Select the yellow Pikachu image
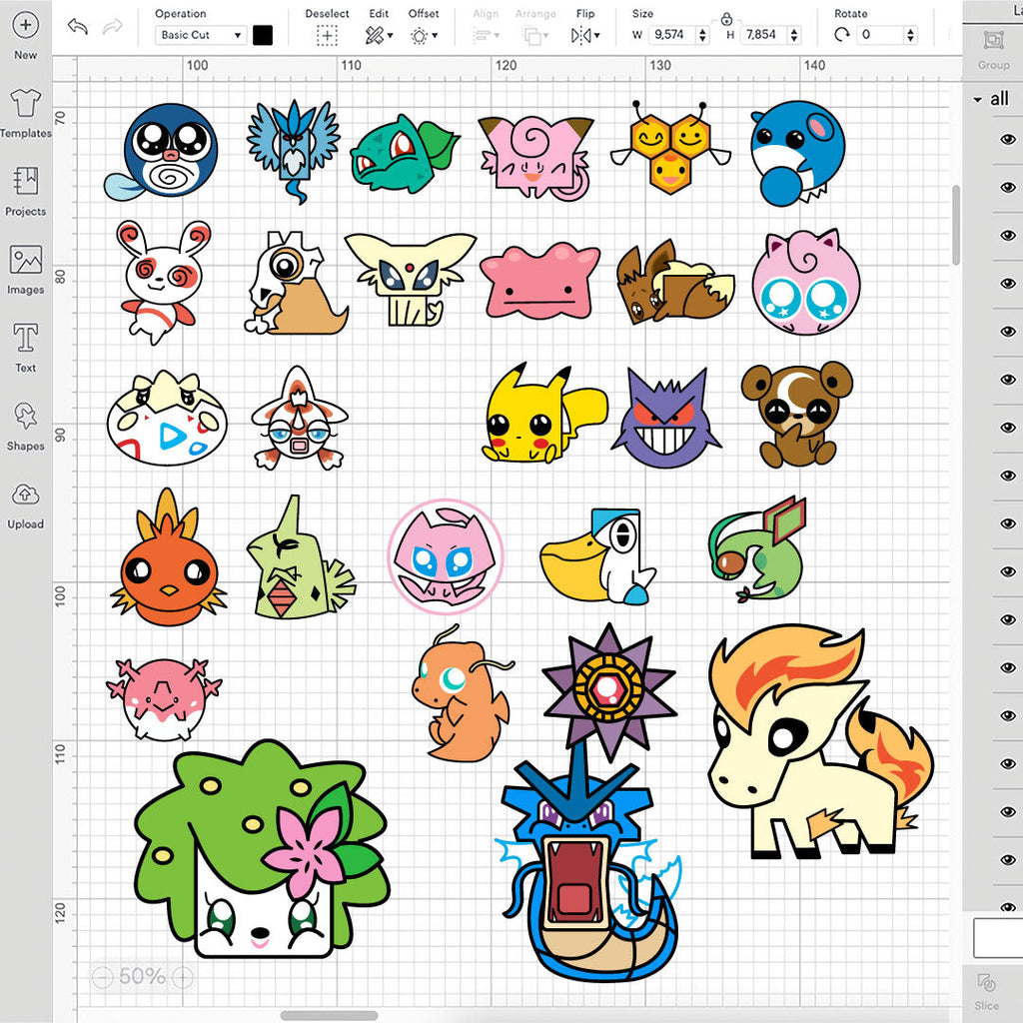The image size is (1023, 1023). point(544,414)
